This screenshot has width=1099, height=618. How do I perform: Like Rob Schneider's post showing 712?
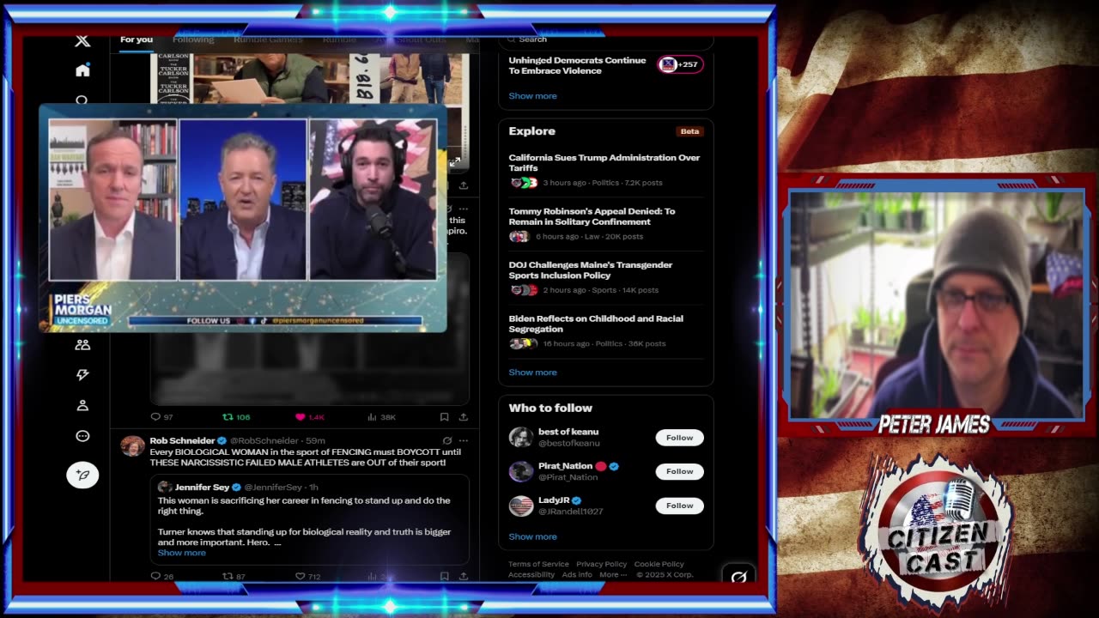300,576
